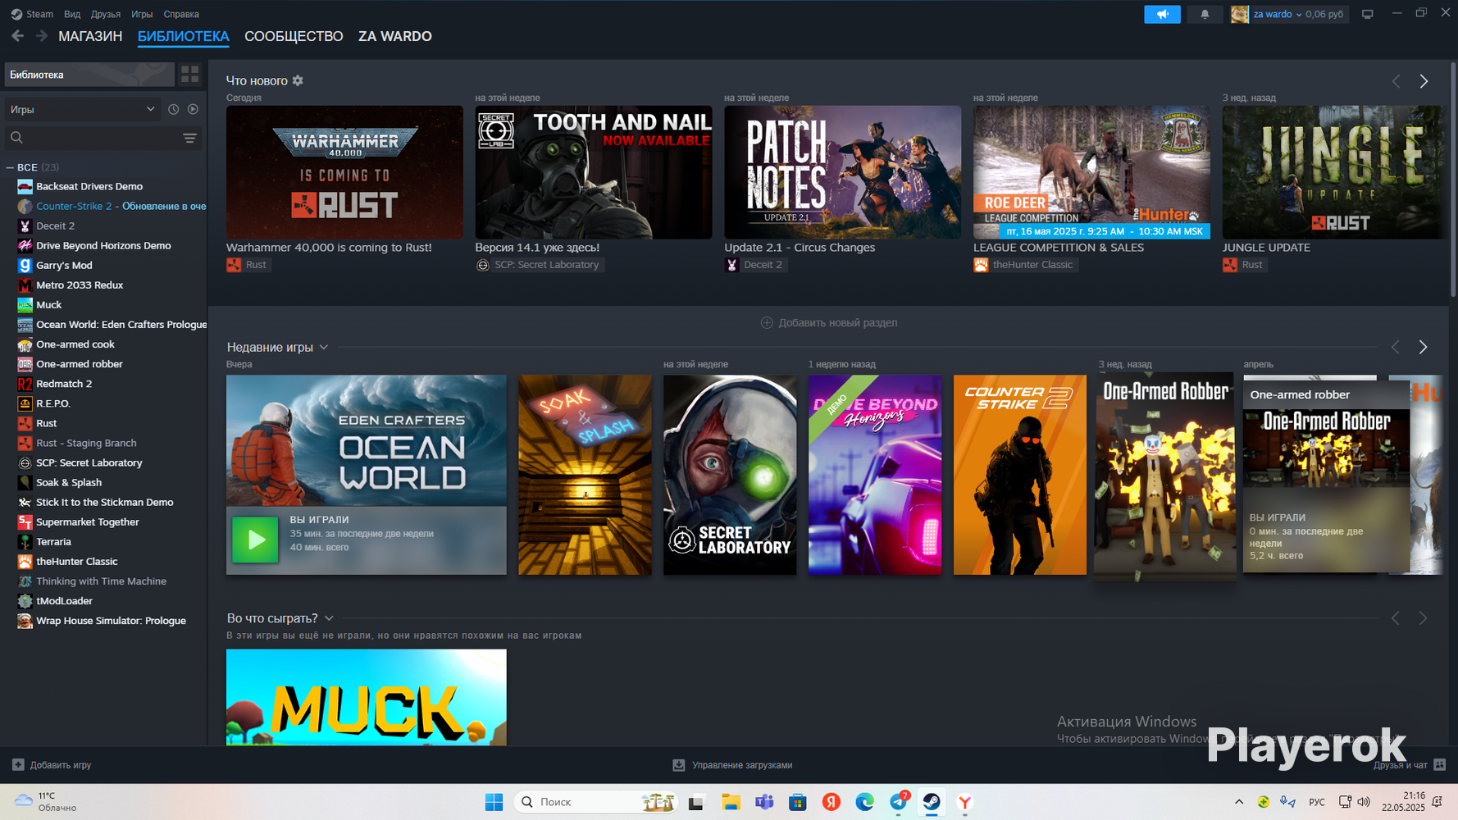Open the Counter-Strike 2 game cover
Viewport: 1458px width, 820px height.
point(1020,475)
